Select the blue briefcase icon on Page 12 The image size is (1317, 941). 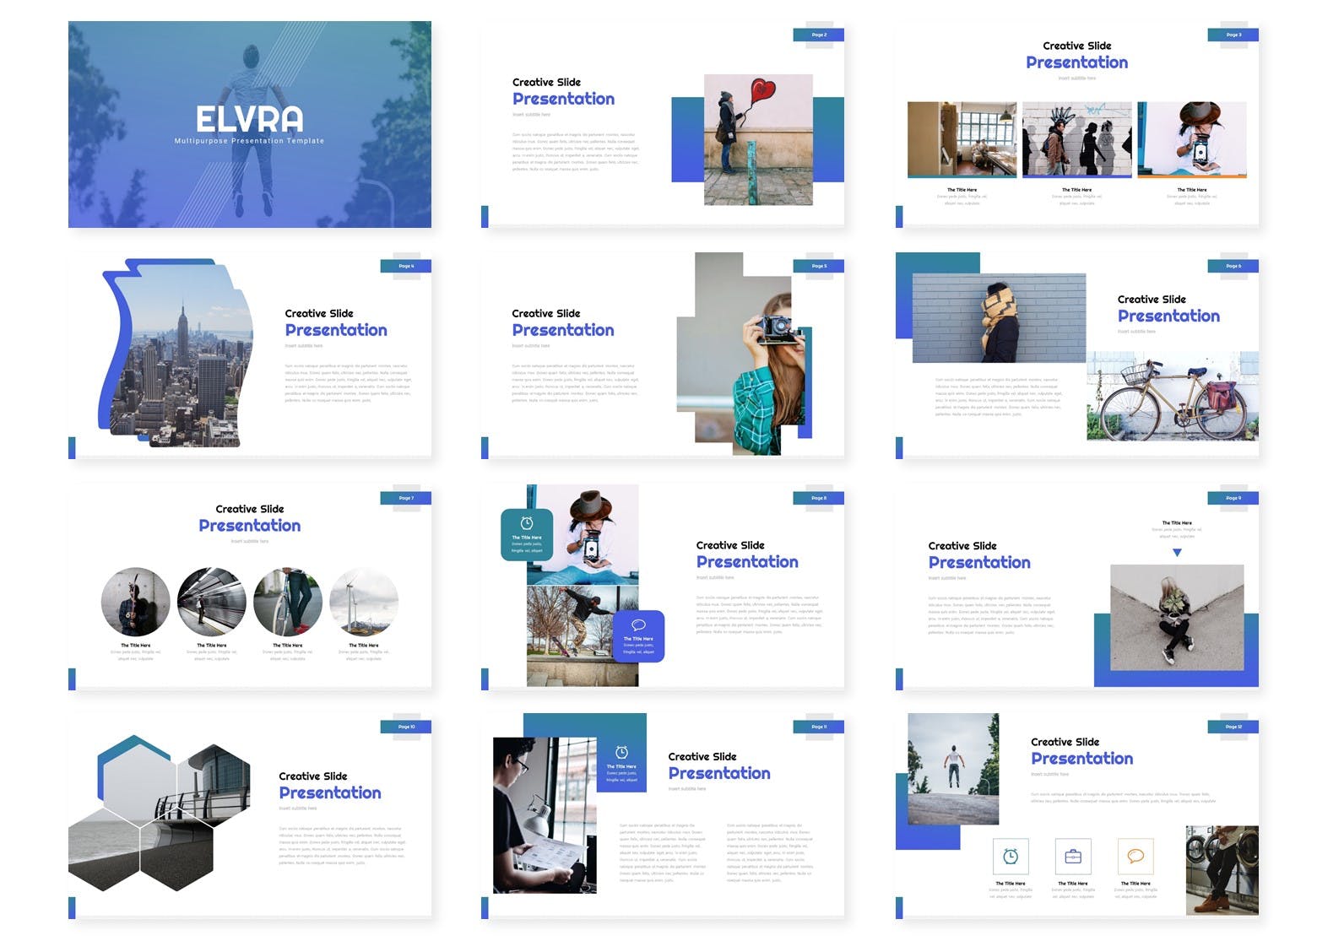1073,857
